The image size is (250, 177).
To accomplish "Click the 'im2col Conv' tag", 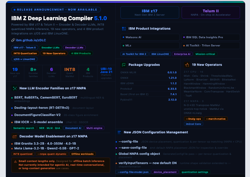I will [194, 124].
